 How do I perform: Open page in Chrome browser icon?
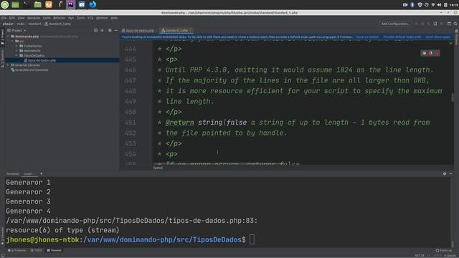click(424, 53)
